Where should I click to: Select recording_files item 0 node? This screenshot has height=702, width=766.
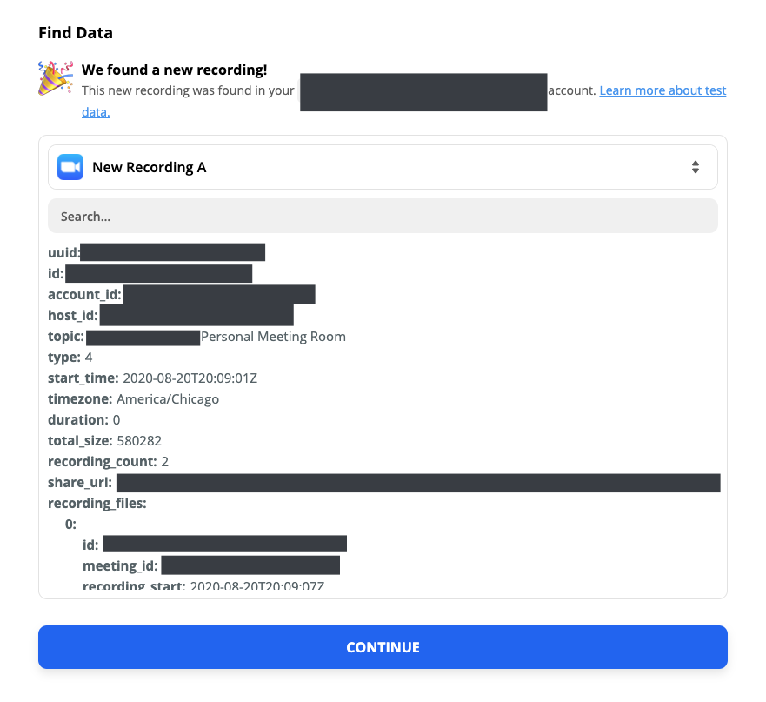coord(70,524)
